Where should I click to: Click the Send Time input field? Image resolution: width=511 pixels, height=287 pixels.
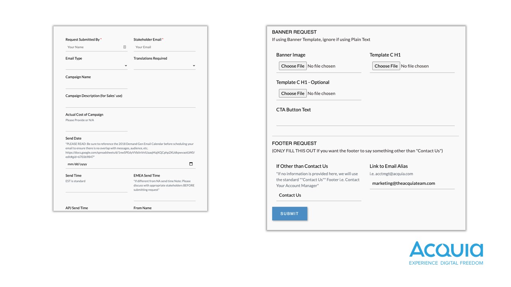point(96,188)
